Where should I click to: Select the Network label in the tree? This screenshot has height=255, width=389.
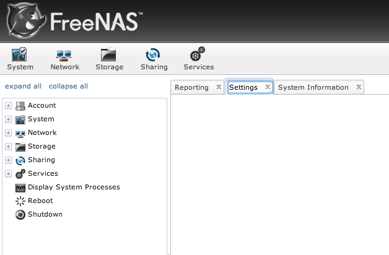pyautogui.click(x=42, y=132)
